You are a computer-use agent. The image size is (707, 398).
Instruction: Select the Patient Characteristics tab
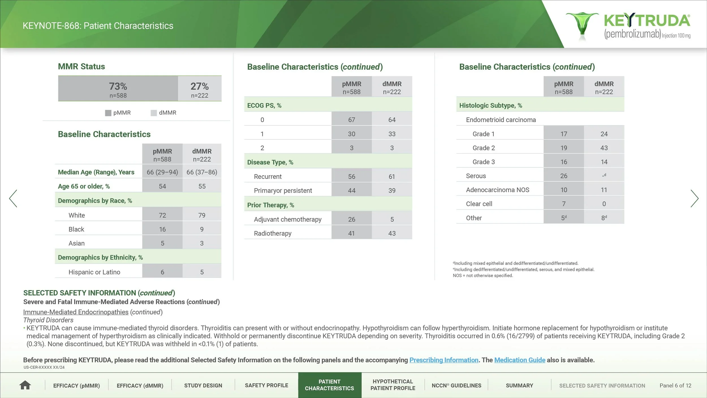coord(329,385)
